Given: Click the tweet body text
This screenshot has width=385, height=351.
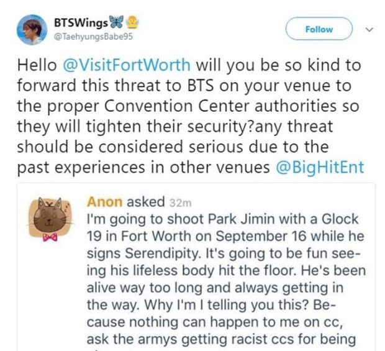Looking at the screenshot, I should pyautogui.click(x=190, y=116).
